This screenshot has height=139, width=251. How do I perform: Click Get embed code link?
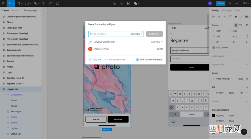[x=115, y=59]
